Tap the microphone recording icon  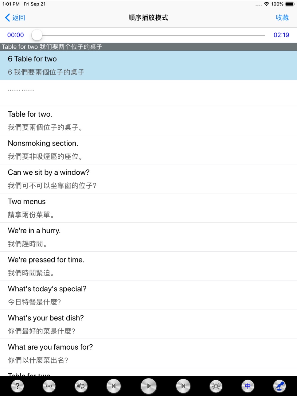[x=279, y=386]
